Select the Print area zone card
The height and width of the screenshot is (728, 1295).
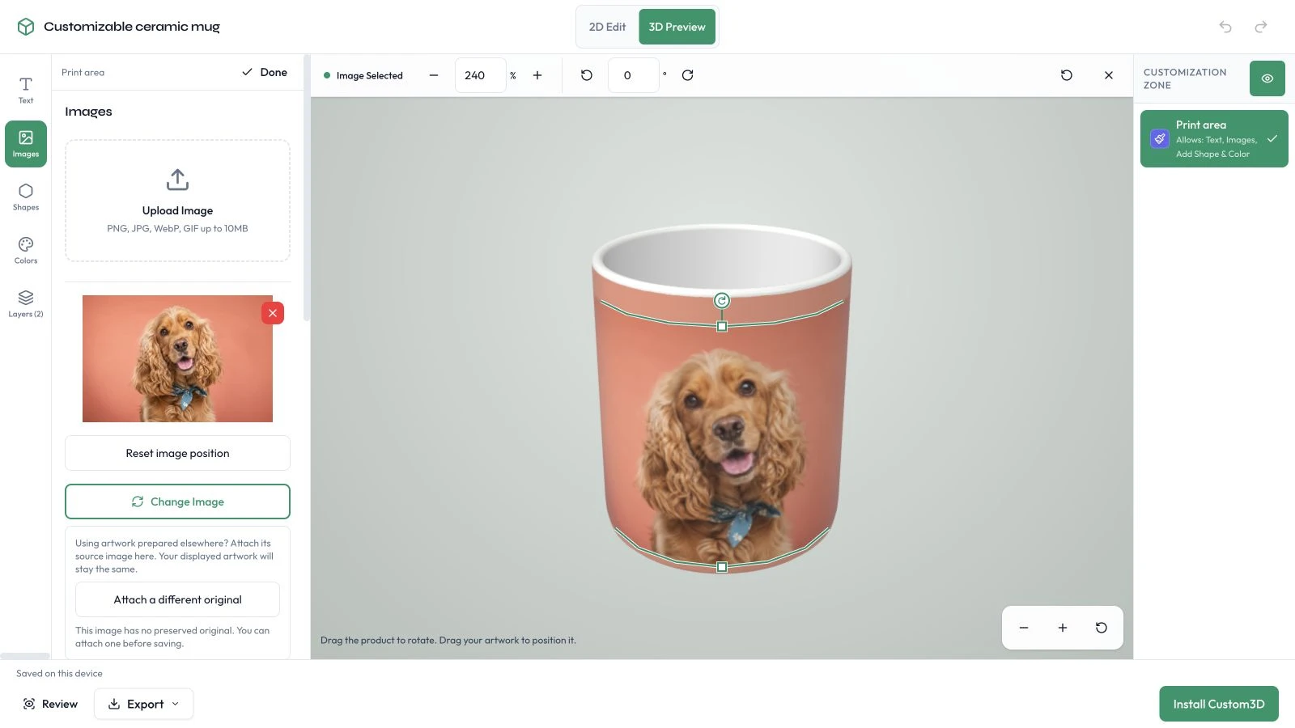[x=1214, y=139]
